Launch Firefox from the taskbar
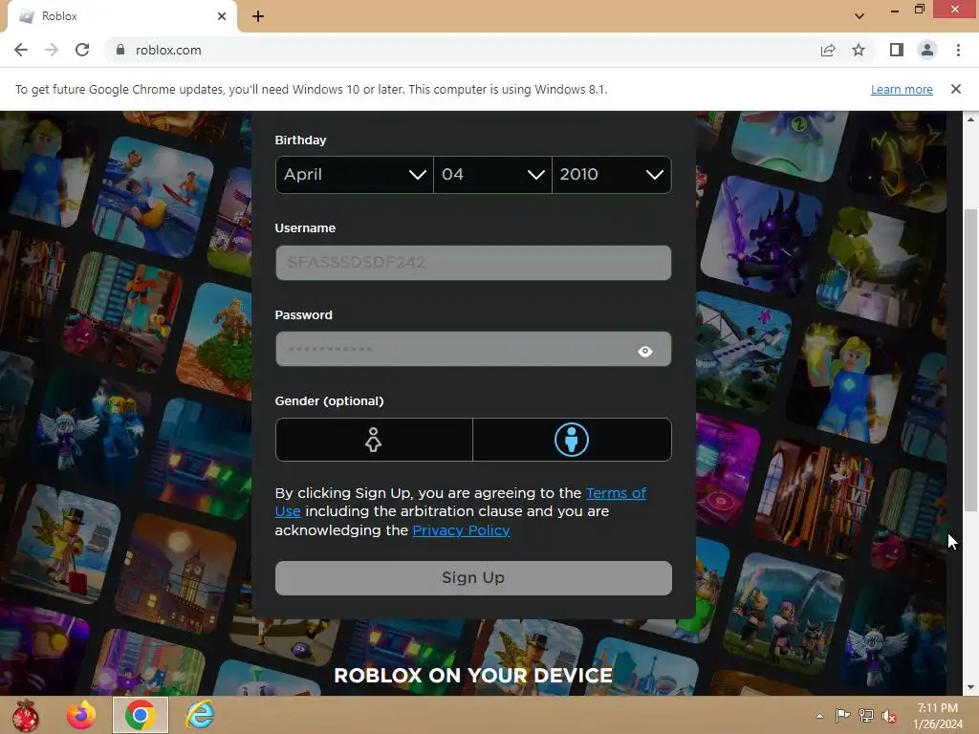The image size is (979, 734). click(x=82, y=715)
